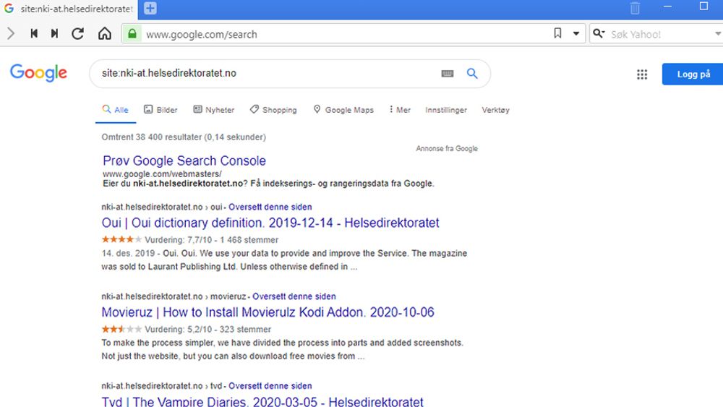723x407 pixels.
Task: Switch to the Nyheter tab
Action: point(214,110)
